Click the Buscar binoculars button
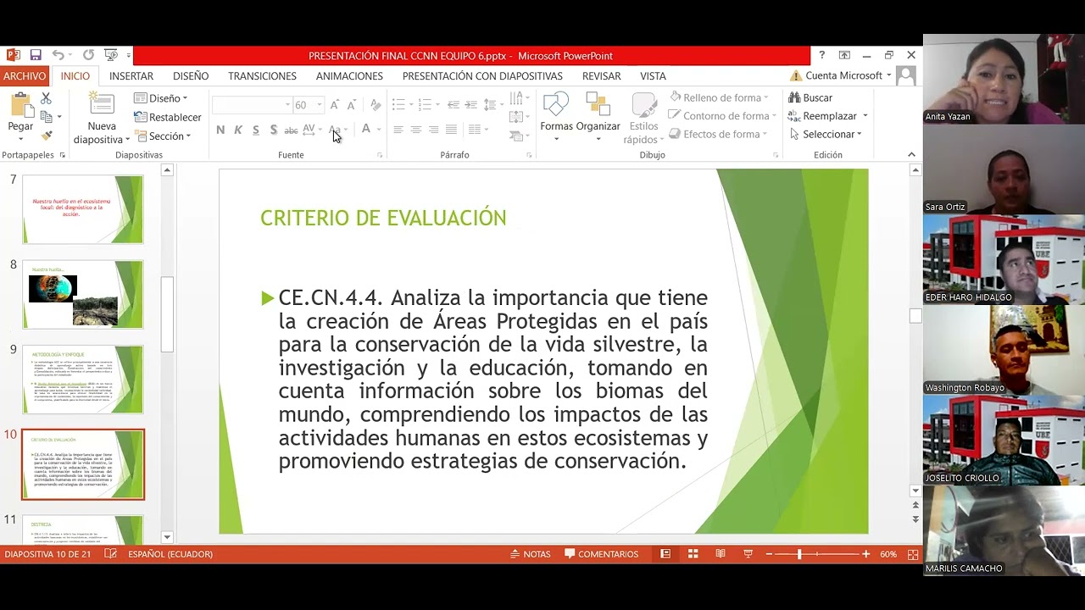The height and width of the screenshot is (610, 1085). tap(811, 97)
